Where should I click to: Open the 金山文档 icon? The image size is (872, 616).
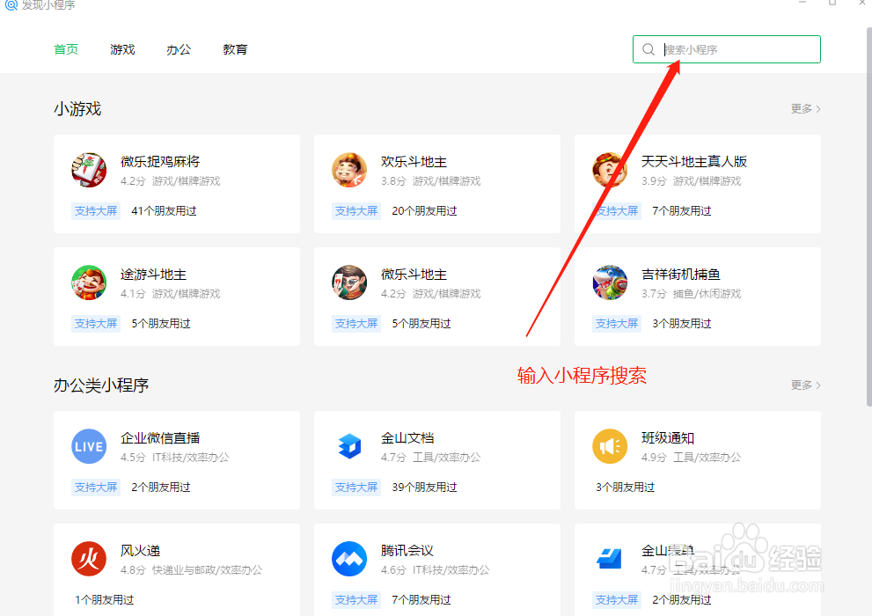pyautogui.click(x=349, y=446)
